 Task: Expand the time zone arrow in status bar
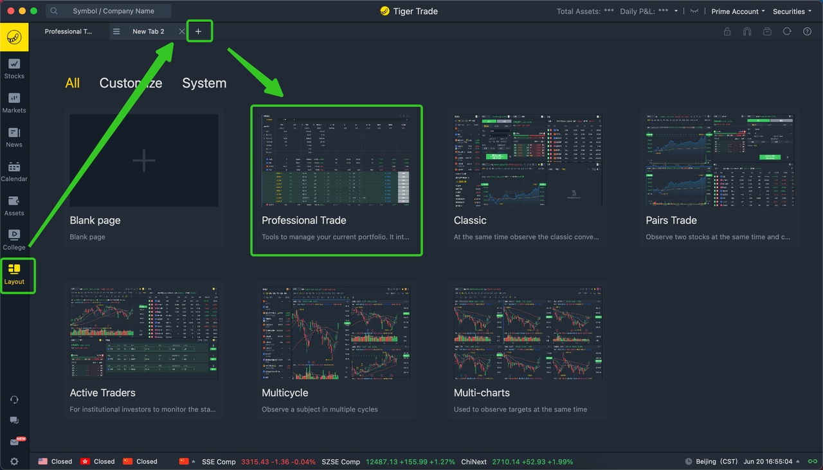[799, 462]
